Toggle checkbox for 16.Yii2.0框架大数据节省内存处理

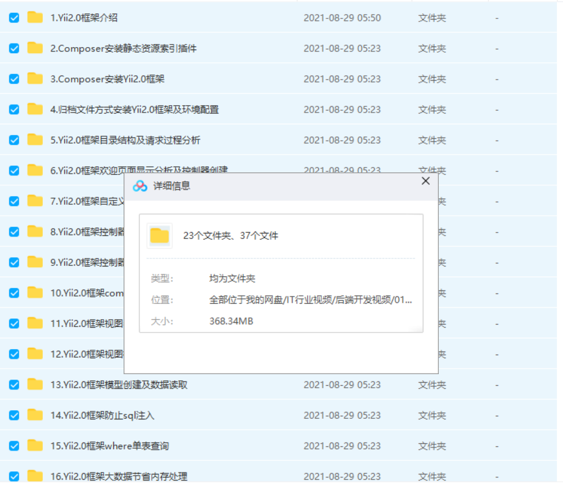tap(14, 476)
